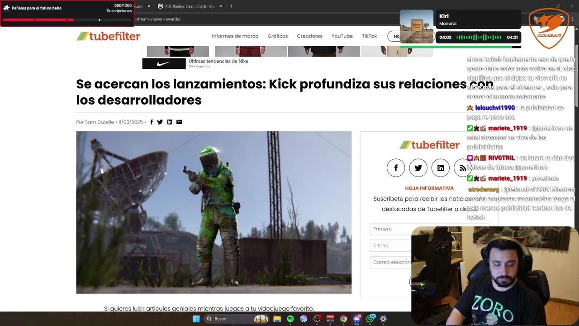The width and height of the screenshot is (579, 326).
Task: Open the Informes de marca menu
Action: pos(235,36)
